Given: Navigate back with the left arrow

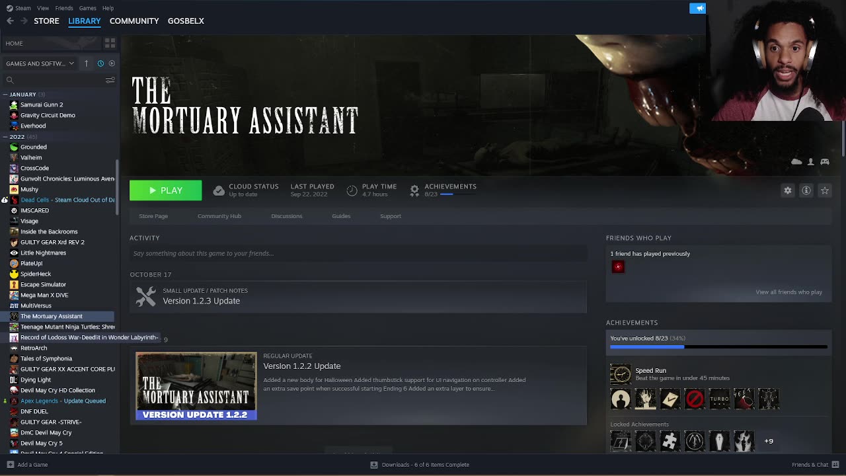Looking at the screenshot, I should click(10, 21).
